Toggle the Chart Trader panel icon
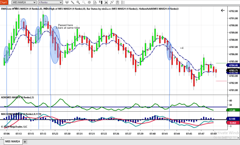Viewport: 240px width, 145px height. (x=101, y=2)
